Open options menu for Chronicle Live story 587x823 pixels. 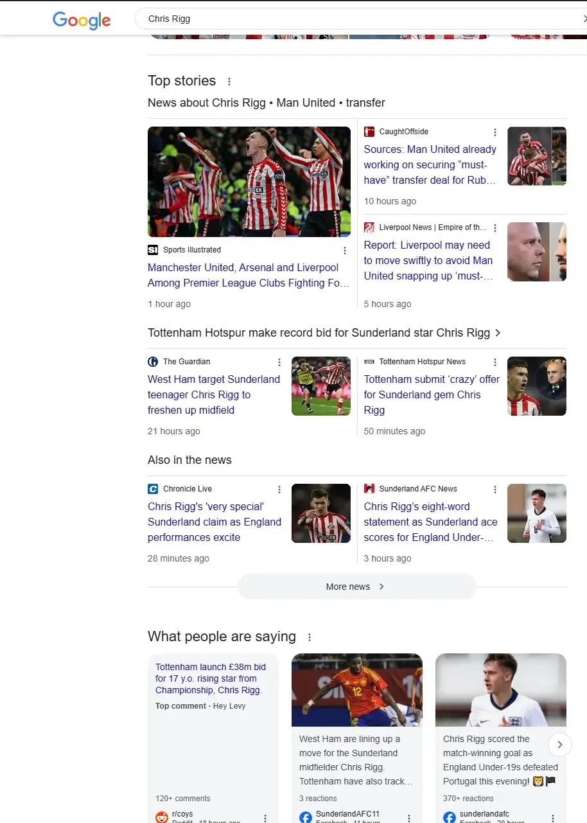click(x=279, y=490)
